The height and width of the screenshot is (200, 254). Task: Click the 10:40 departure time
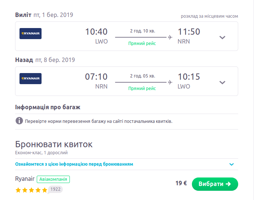(96, 32)
